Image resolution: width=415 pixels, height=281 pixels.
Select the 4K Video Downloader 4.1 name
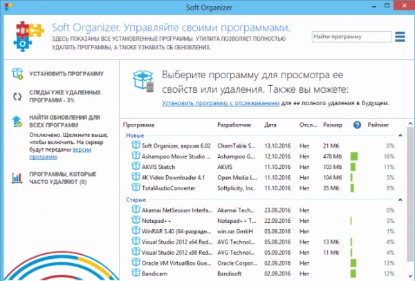(x=173, y=178)
